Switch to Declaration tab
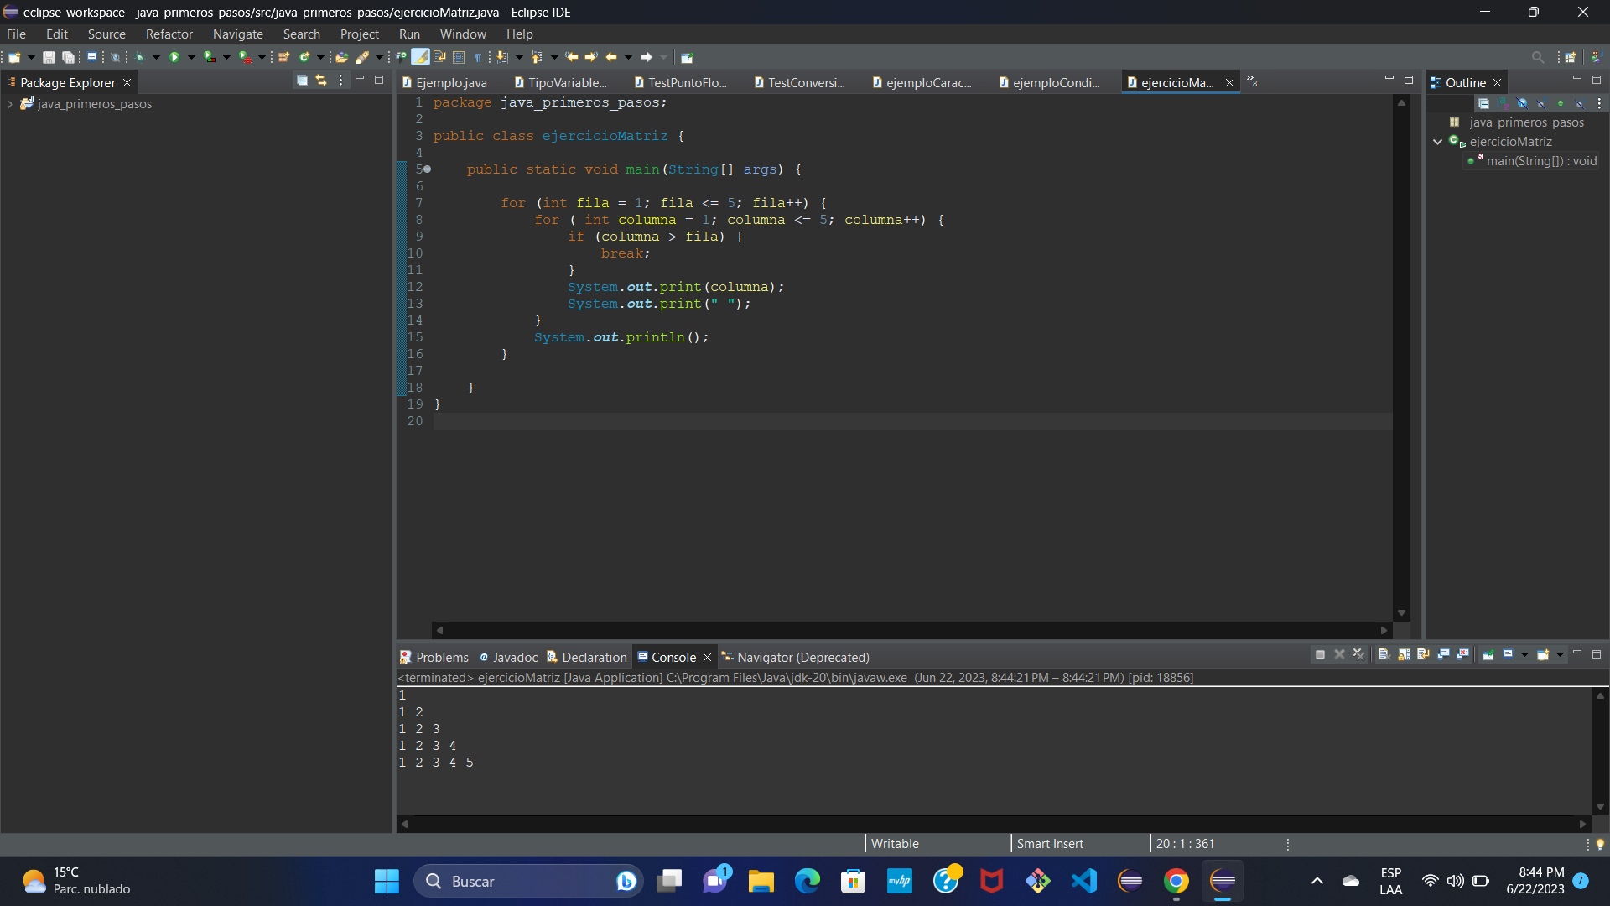Viewport: 1610px width, 906px height. point(587,657)
